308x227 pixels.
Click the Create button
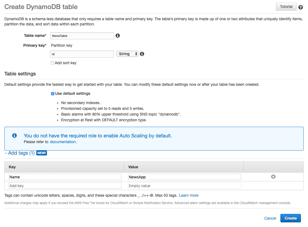tap(291, 218)
